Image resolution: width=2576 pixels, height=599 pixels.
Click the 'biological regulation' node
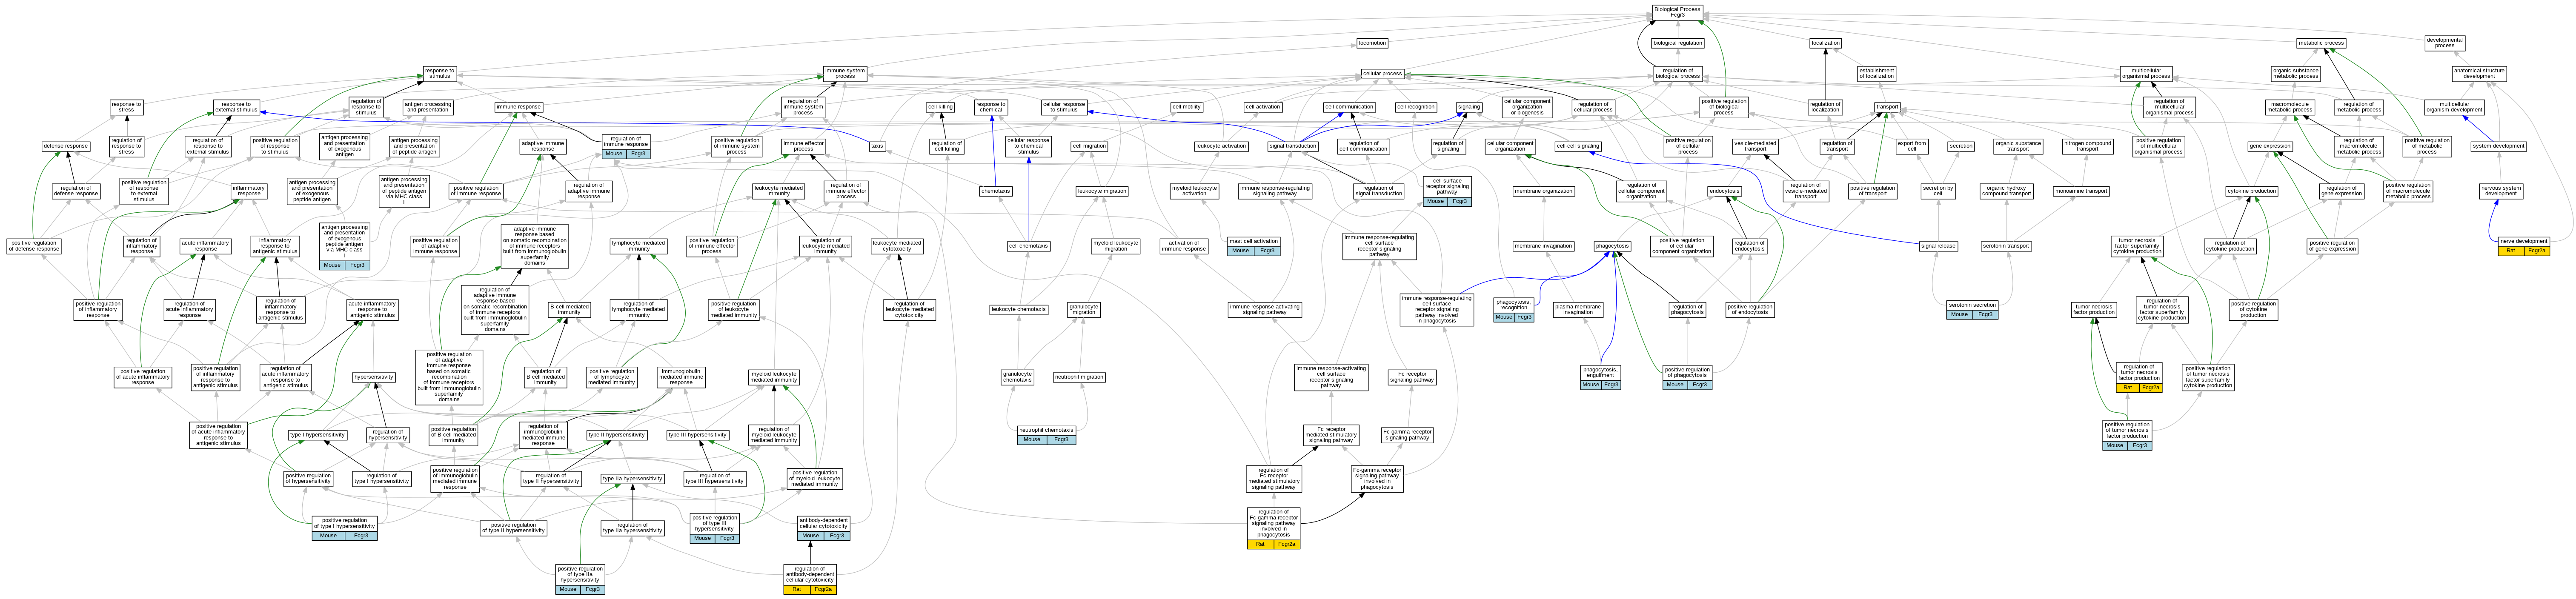pos(1677,43)
